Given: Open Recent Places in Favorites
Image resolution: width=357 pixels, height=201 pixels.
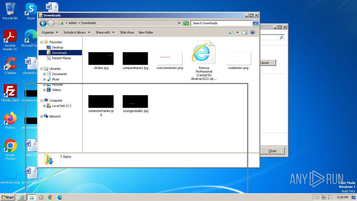Looking at the screenshot, I should pos(61,58).
